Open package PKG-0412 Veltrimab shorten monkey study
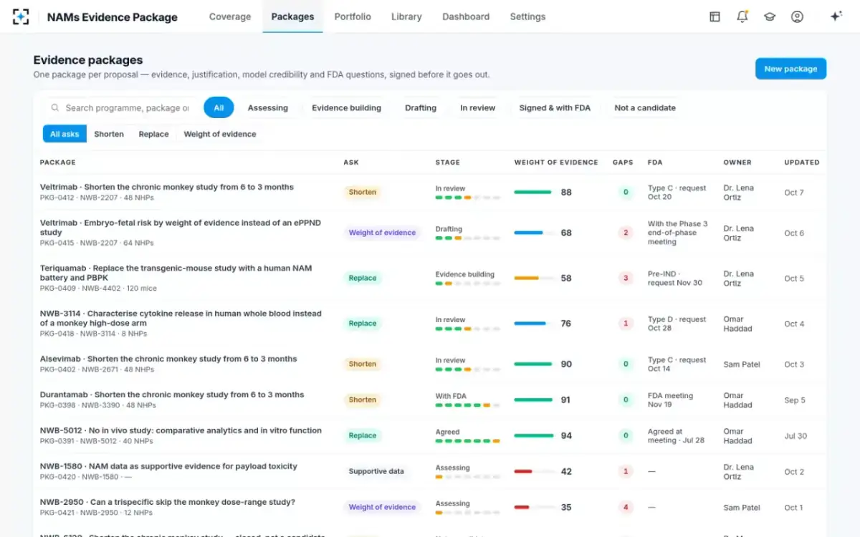This screenshot has height=537, width=860. point(167,187)
